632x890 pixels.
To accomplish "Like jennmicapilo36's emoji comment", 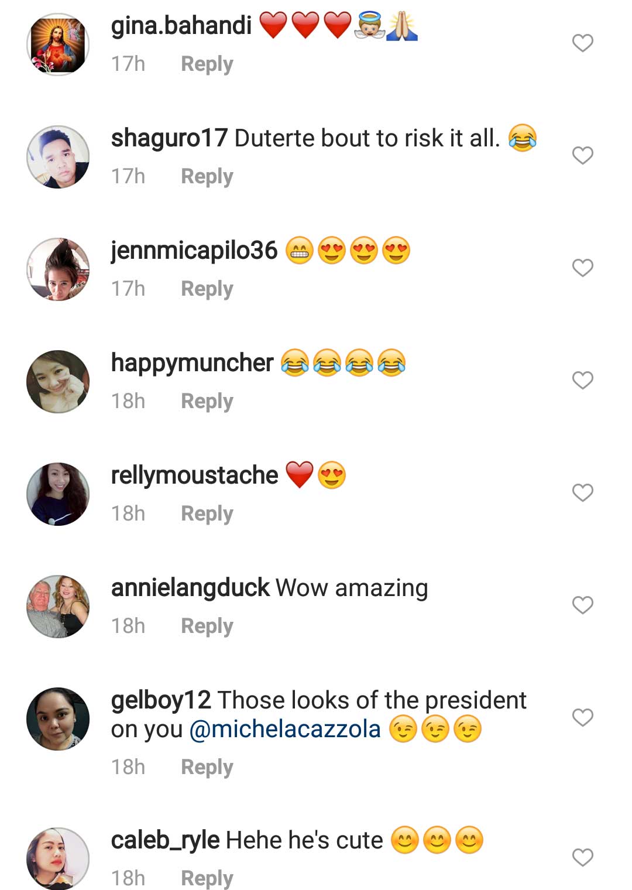I will (582, 268).
